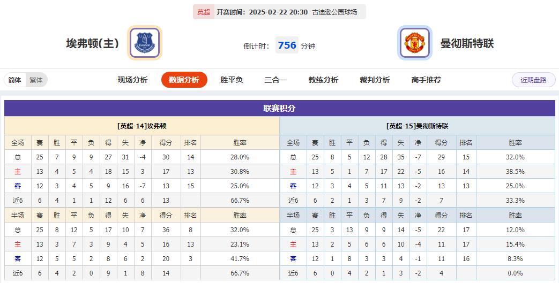This screenshot has height=283, width=559.
Task: Open the 教练分析 tab
Action: [323, 80]
